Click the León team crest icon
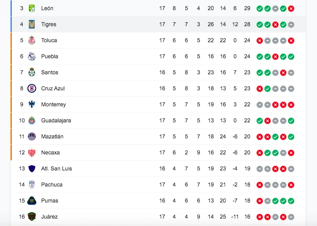Screen dimensions: 317x226 [x=32, y=8]
